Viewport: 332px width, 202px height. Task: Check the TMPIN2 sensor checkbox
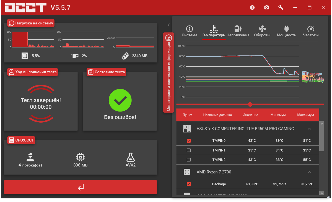pyautogui.click(x=189, y=160)
